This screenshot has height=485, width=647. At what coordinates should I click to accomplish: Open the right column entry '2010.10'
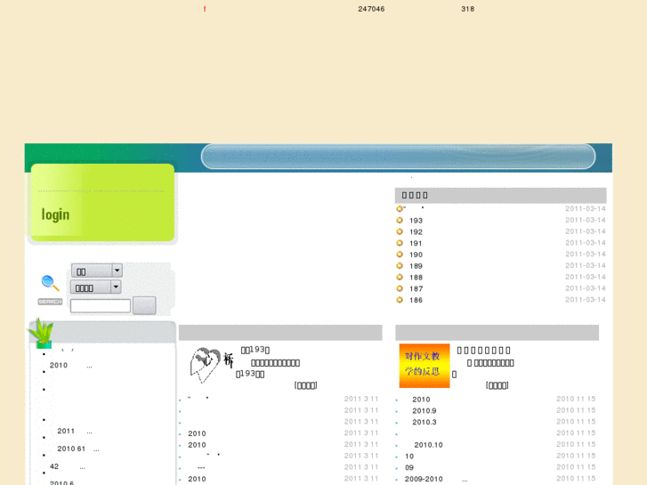point(428,445)
